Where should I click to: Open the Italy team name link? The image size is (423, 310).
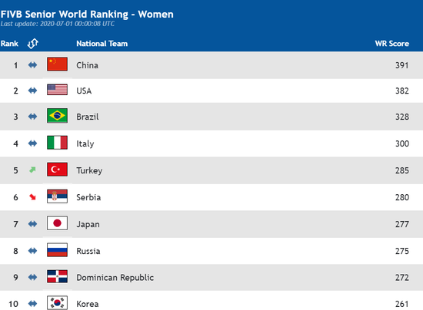point(85,143)
